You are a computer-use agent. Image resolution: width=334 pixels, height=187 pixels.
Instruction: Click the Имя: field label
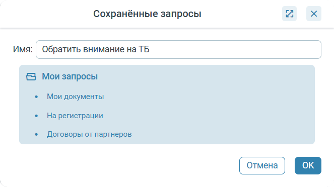pyautogui.click(x=23, y=49)
